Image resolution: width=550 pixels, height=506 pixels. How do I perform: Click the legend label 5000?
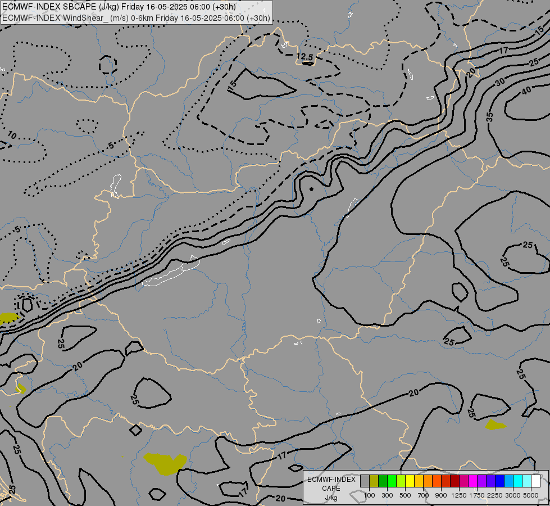click(x=531, y=495)
